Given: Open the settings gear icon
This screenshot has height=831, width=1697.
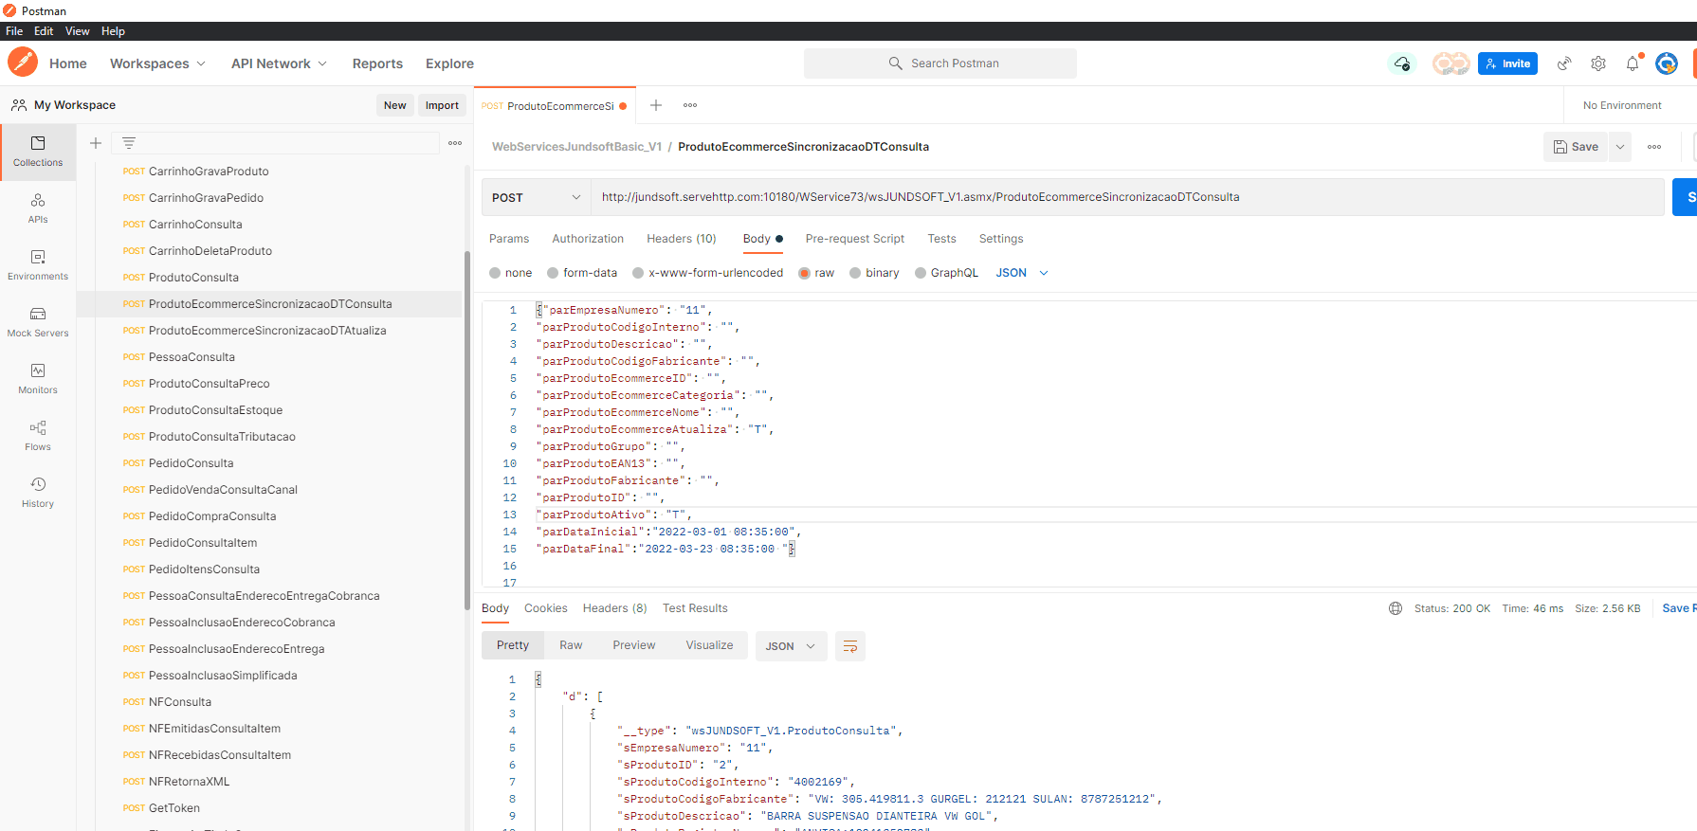Looking at the screenshot, I should (x=1598, y=63).
